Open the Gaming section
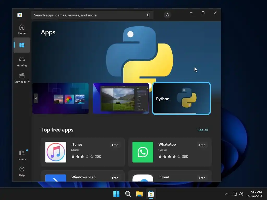 pos(22,62)
